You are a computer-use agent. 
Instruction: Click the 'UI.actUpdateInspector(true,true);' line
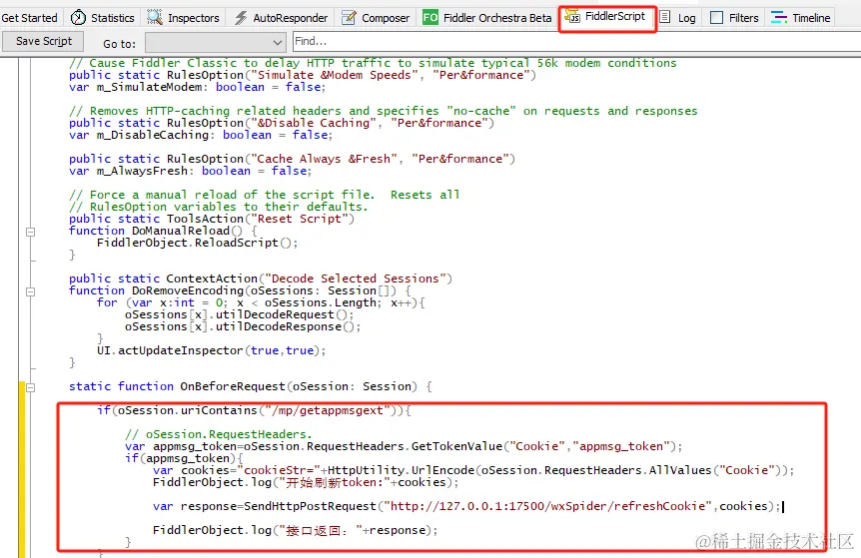click(212, 350)
